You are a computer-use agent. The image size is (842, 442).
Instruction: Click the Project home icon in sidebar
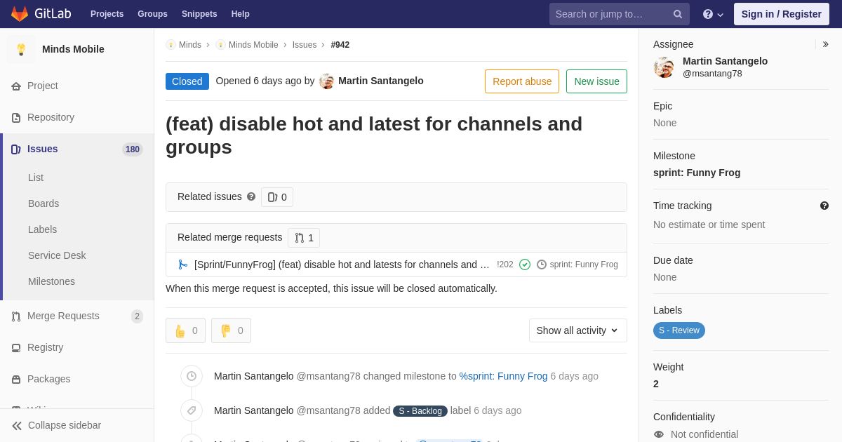tap(16, 86)
